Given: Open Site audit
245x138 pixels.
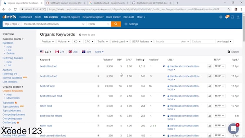Looking at the screenshot, I should click(129, 17).
